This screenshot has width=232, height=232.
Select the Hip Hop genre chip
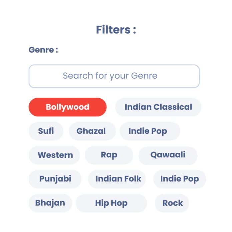pos(111,203)
